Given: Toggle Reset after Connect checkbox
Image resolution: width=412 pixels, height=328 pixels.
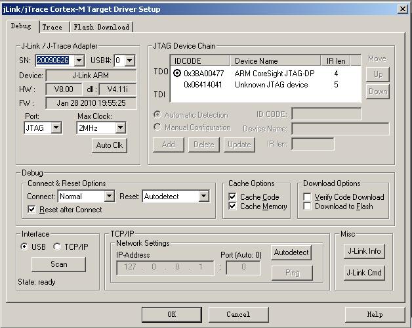Looking at the screenshot, I should coord(31,210).
